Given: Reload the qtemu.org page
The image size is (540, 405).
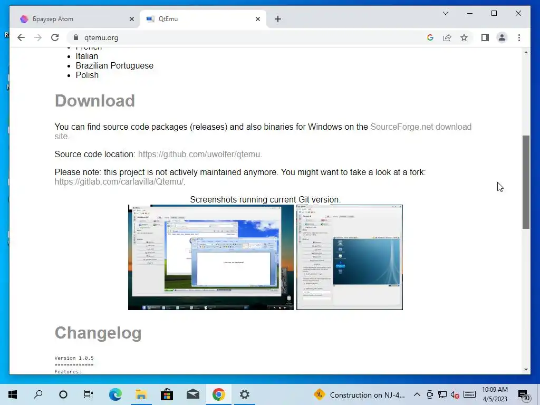Looking at the screenshot, I should (55, 37).
